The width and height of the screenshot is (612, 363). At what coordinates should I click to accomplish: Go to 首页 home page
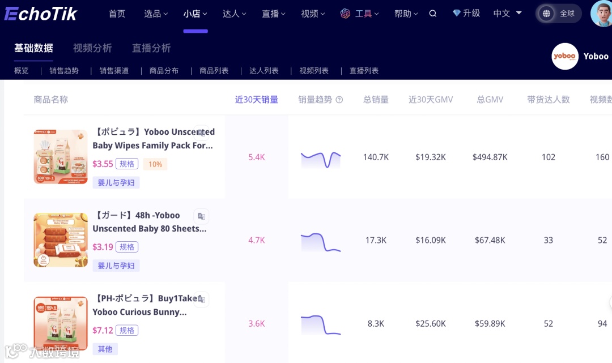click(117, 14)
